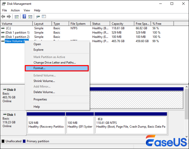Open Properties from the context menu
The height and width of the screenshot is (149, 189).
pos(40,99)
